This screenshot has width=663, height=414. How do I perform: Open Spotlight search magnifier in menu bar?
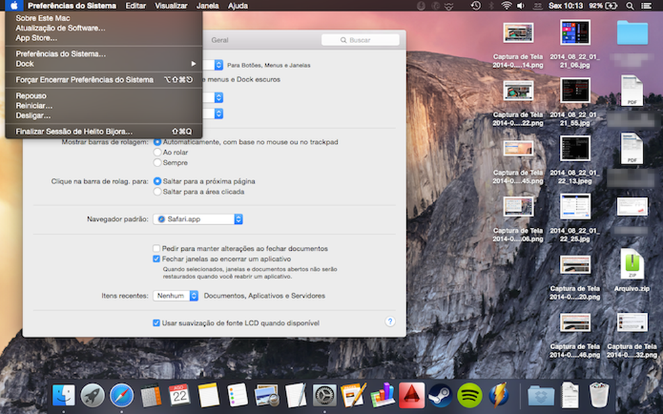[x=629, y=5]
